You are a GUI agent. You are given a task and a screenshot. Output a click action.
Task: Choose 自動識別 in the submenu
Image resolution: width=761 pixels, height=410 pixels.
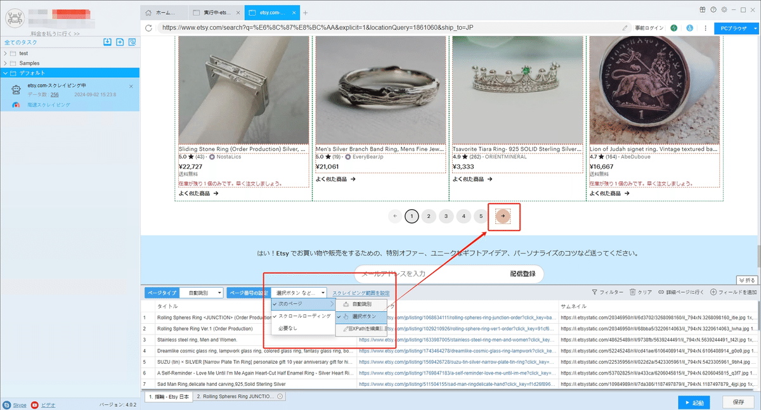coord(360,304)
